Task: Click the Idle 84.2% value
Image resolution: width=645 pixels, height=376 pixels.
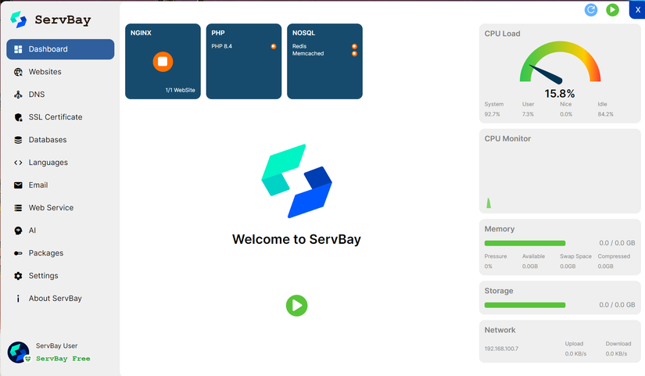Action: [605, 114]
